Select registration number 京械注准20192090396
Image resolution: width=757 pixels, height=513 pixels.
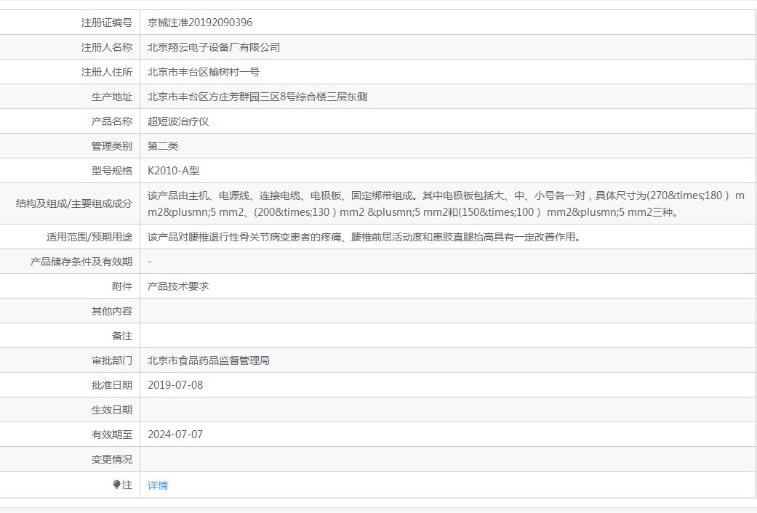(200, 23)
